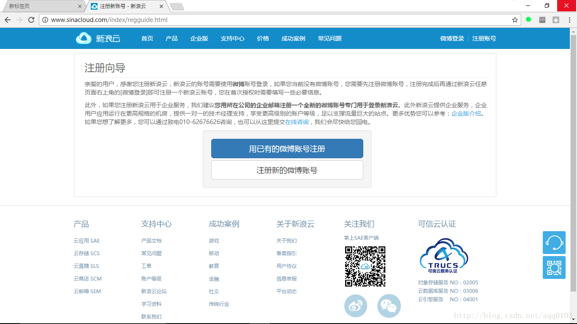
Task: Click the TRUCS certification badge
Action: (444, 256)
